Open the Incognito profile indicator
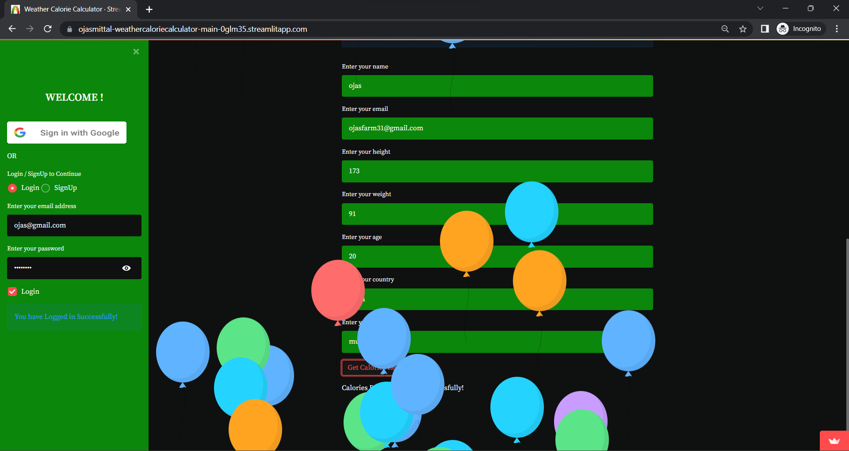 pos(801,29)
